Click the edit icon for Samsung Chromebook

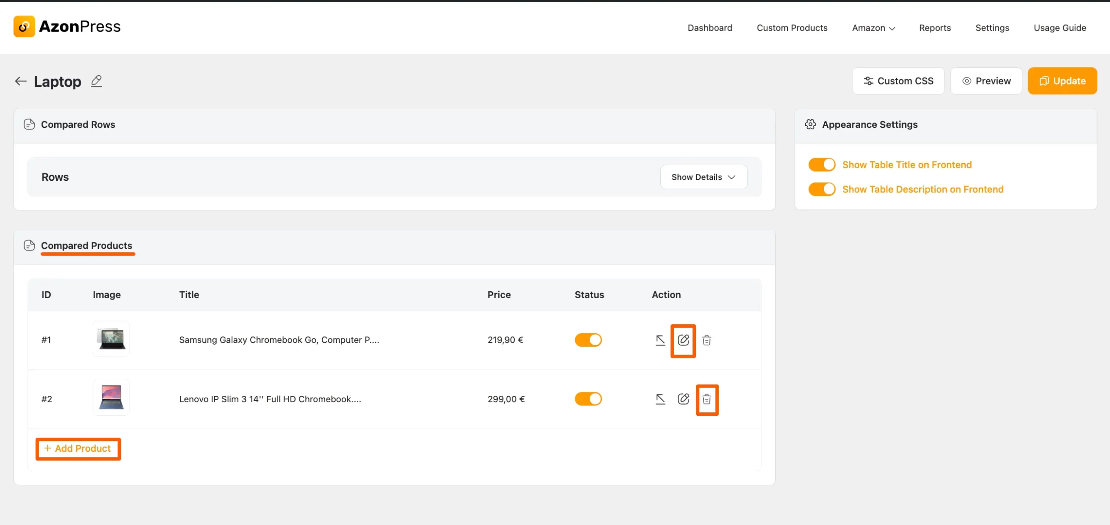tap(682, 339)
